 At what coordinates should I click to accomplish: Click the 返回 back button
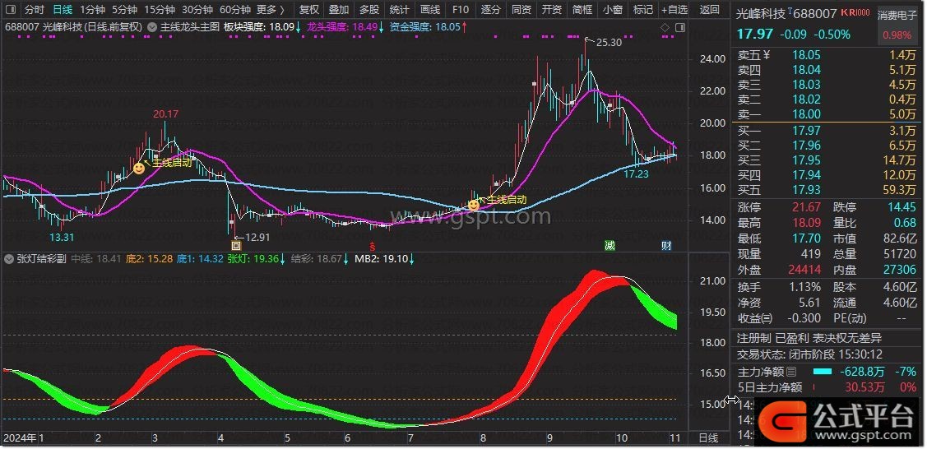coord(709,10)
